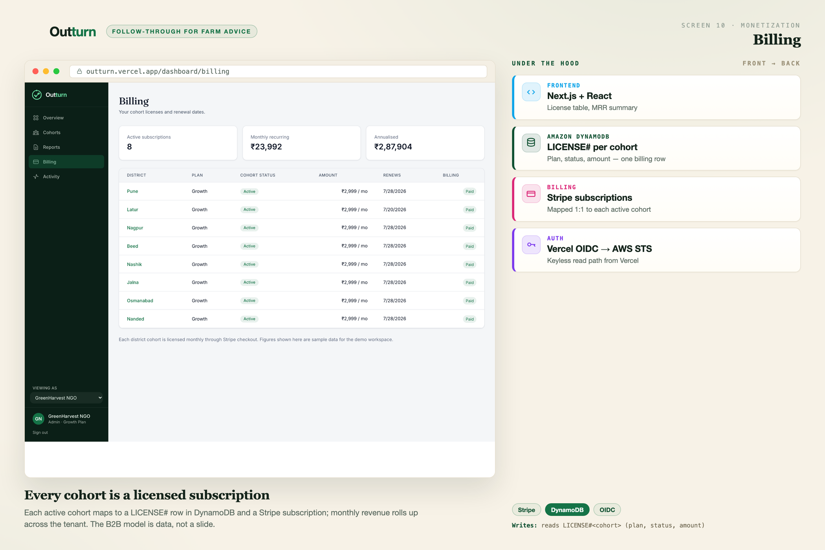Screen dimensions: 825x550
Task: Click the Cohorts people icon in sidebar
Action: 36,132
